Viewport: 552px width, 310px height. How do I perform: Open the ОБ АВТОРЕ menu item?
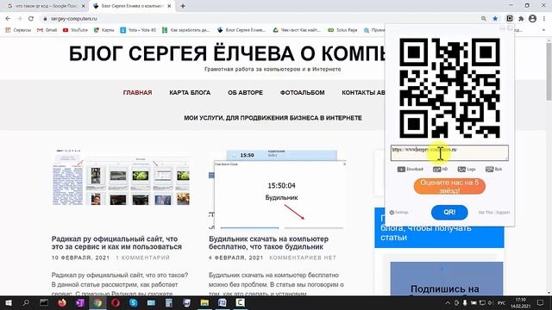click(x=245, y=93)
